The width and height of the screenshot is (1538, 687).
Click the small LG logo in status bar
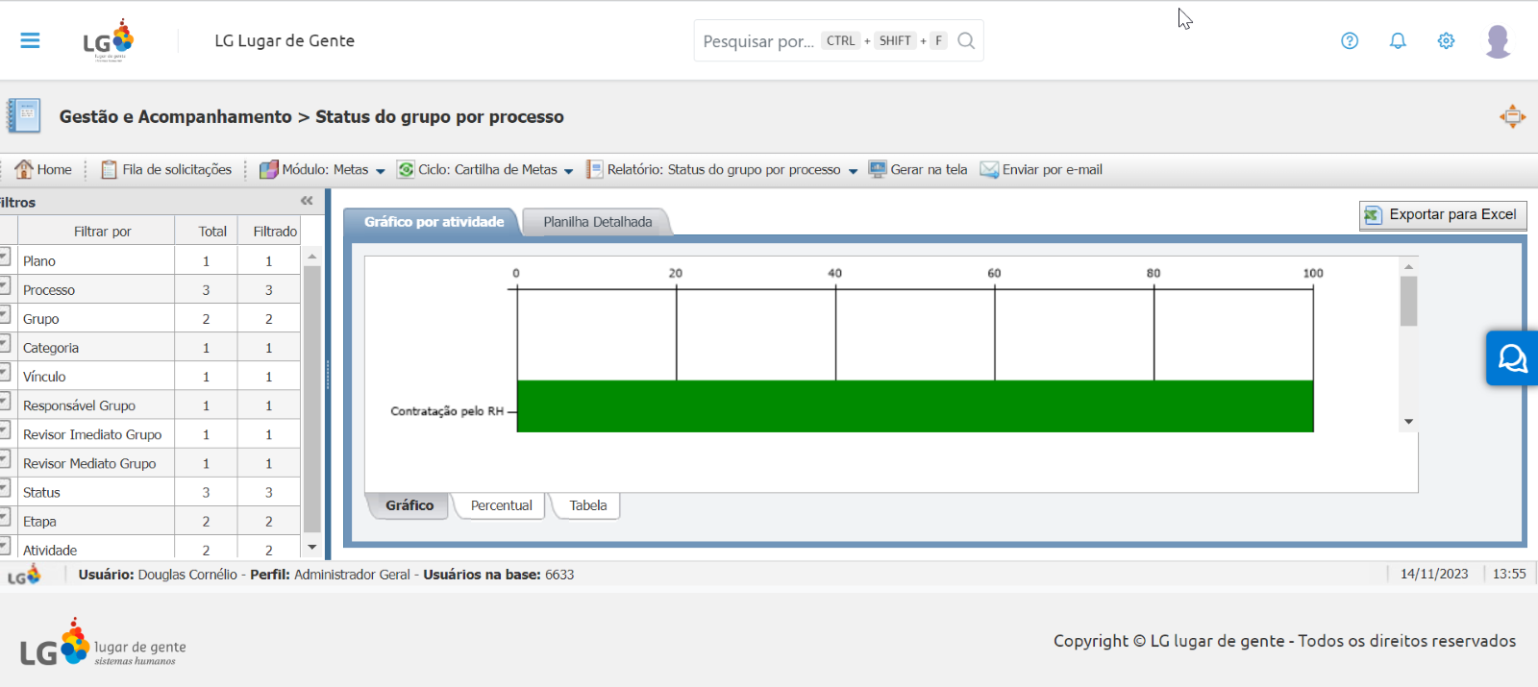[x=24, y=575]
